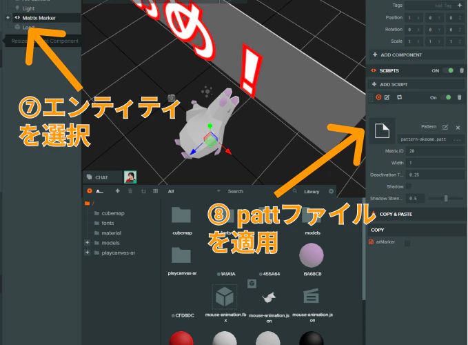The width and height of the screenshot is (468, 345).
Task: Delete selected asset via trash icon
Action: [x=130, y=191]
